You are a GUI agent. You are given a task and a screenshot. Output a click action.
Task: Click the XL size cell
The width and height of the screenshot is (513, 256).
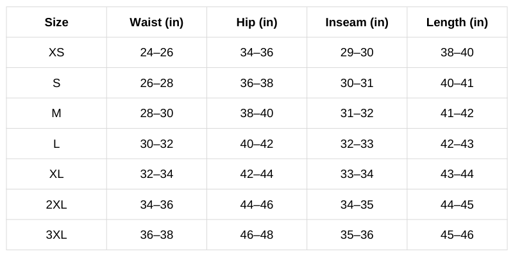(56, 174)
